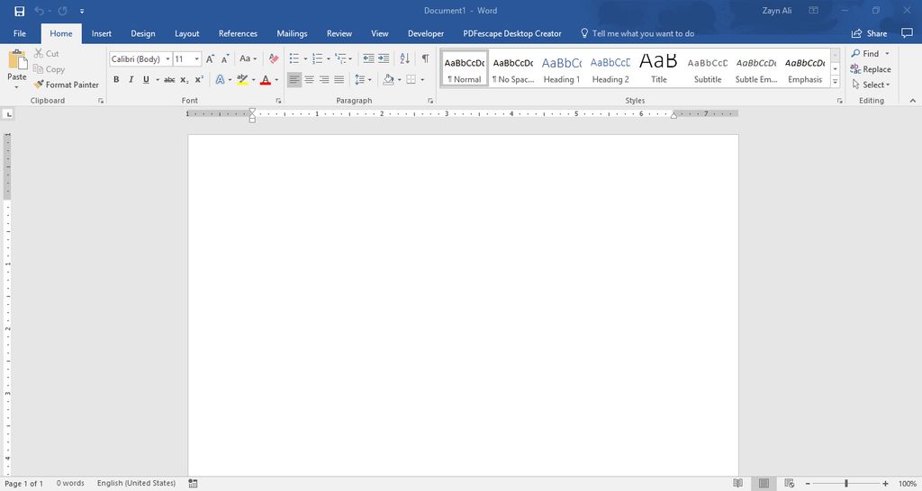Open comments pane speech bubble icon

[907, 33]
